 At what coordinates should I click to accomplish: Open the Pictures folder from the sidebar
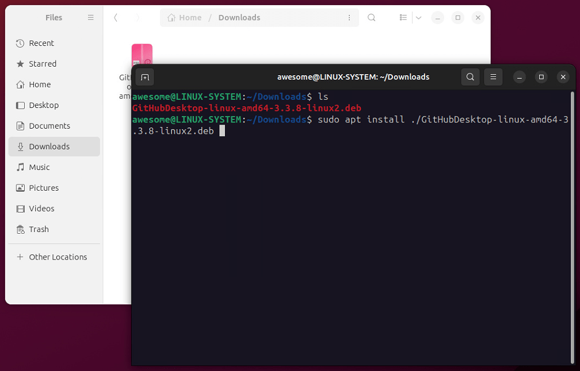coord(44,188)
